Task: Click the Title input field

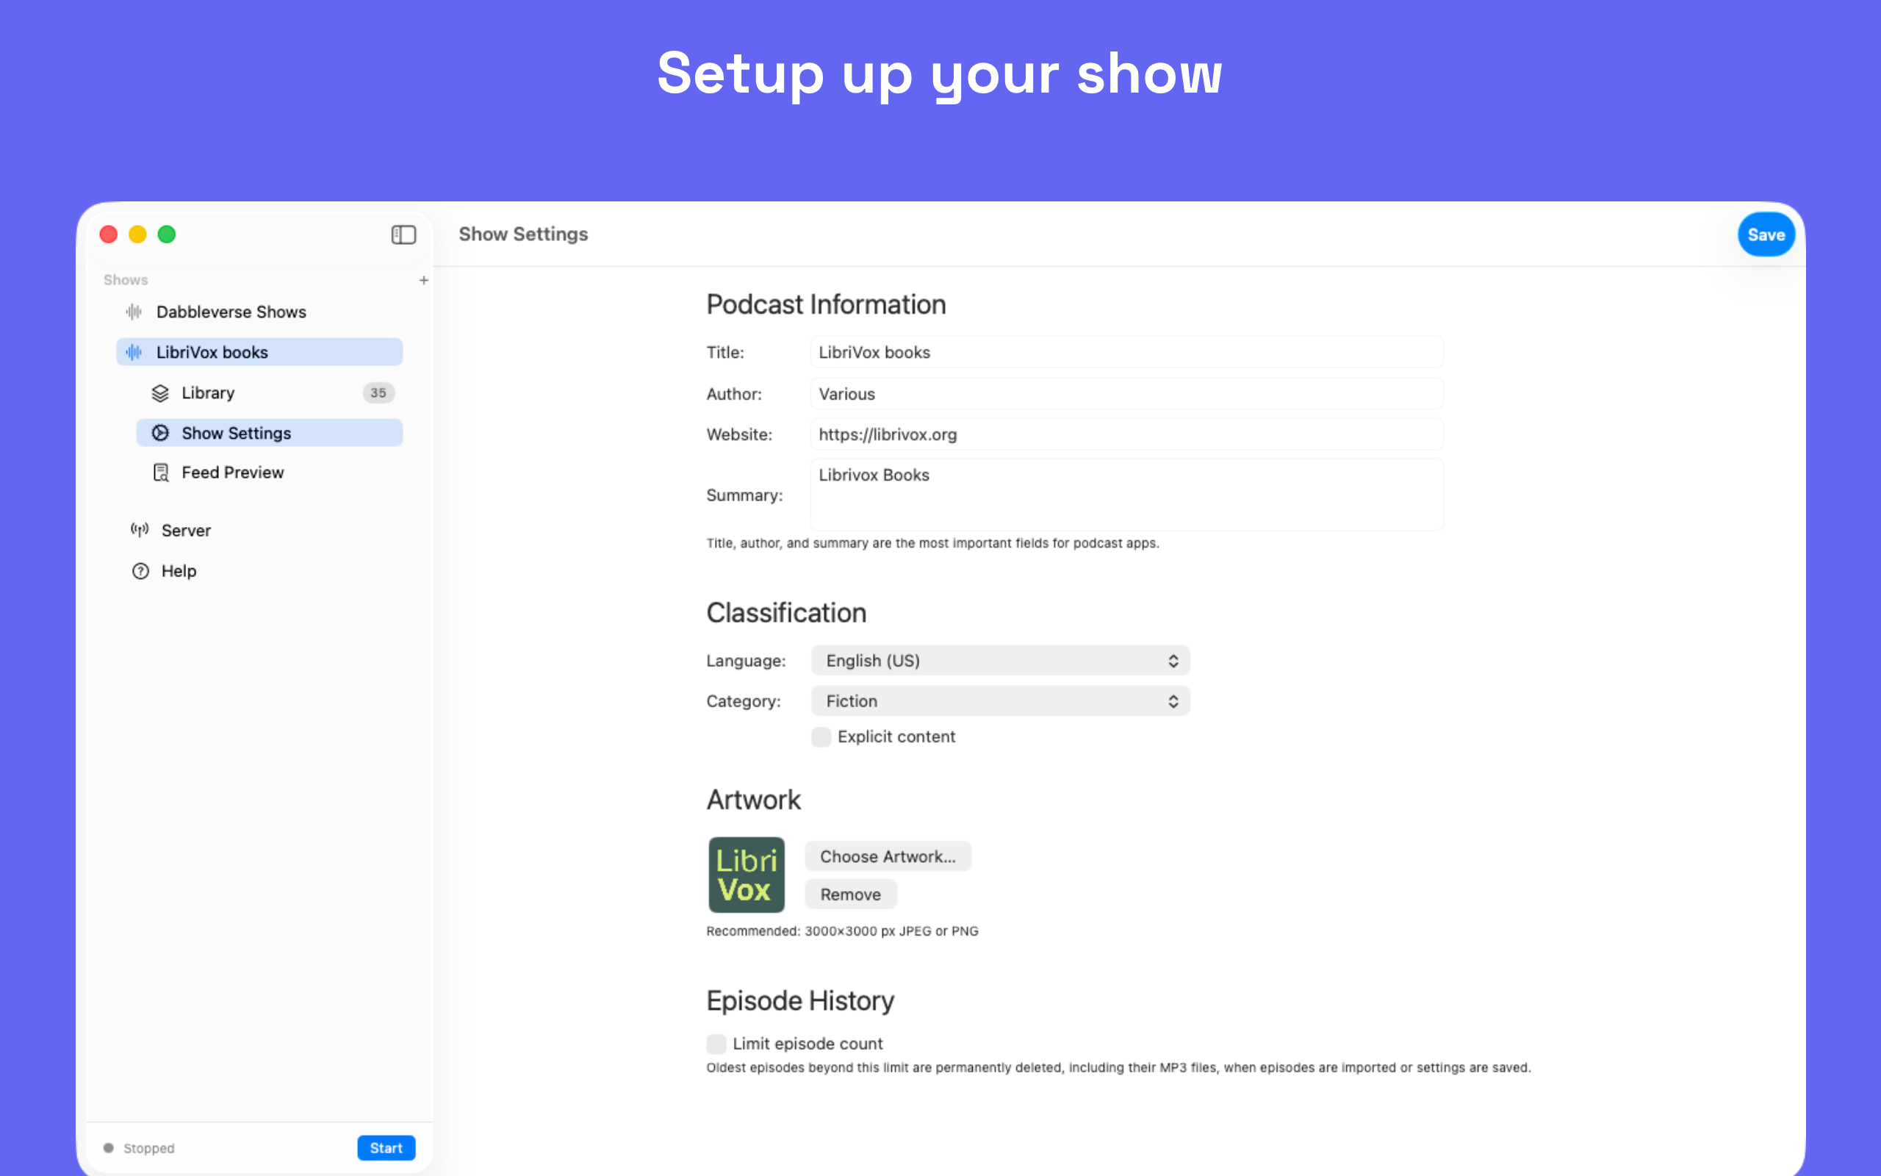Action: 1126,352
